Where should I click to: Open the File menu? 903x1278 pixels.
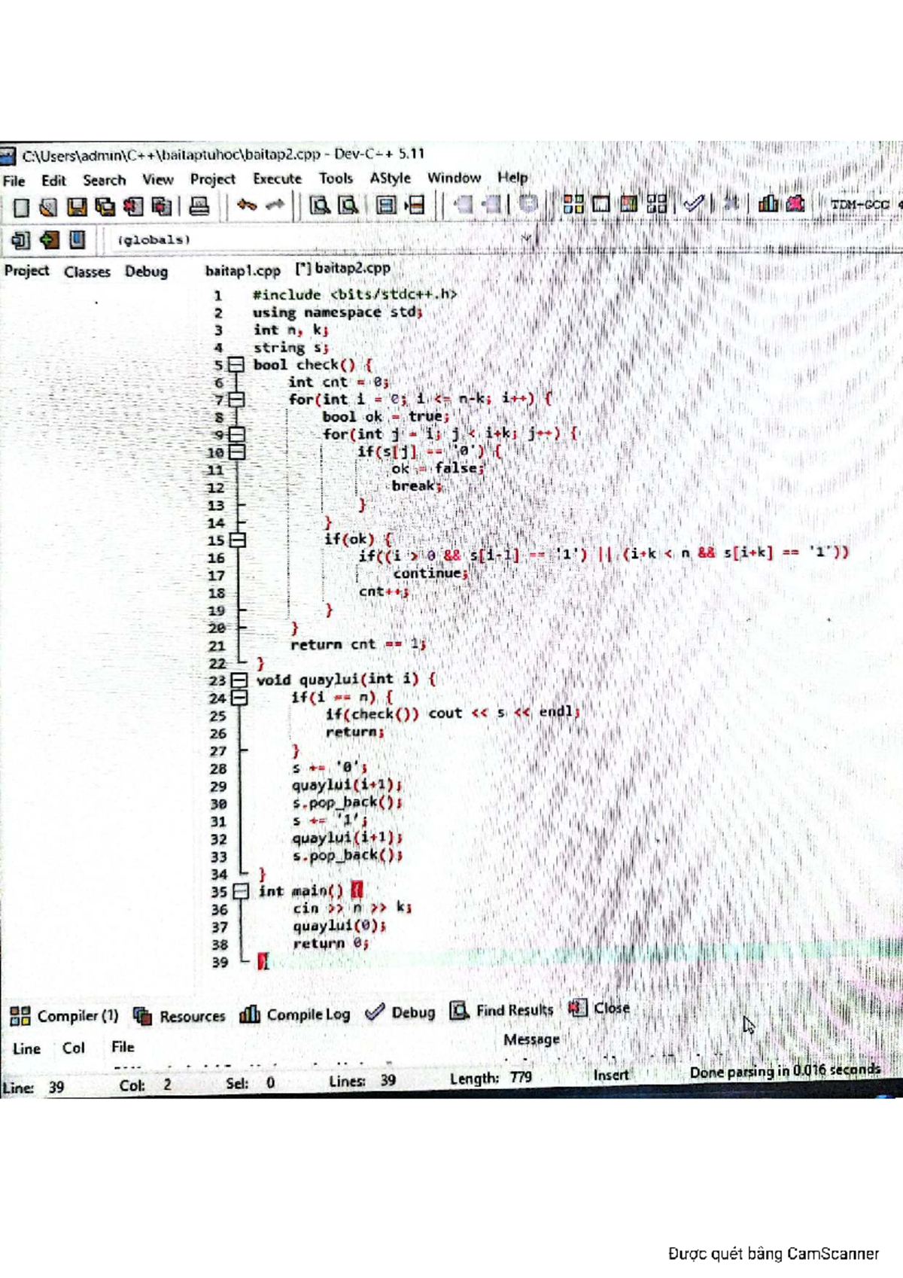14,181
